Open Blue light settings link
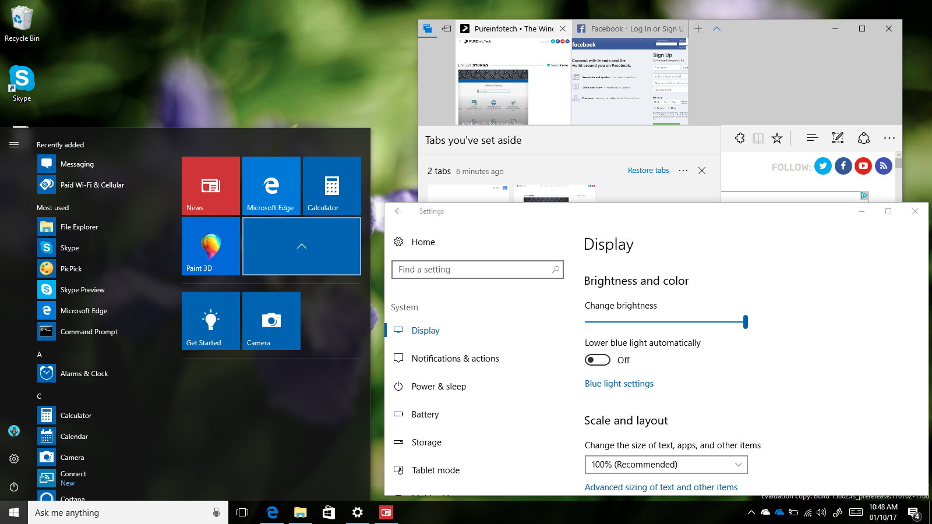Screen dimensions: 932x524 (x=619, y=384)
